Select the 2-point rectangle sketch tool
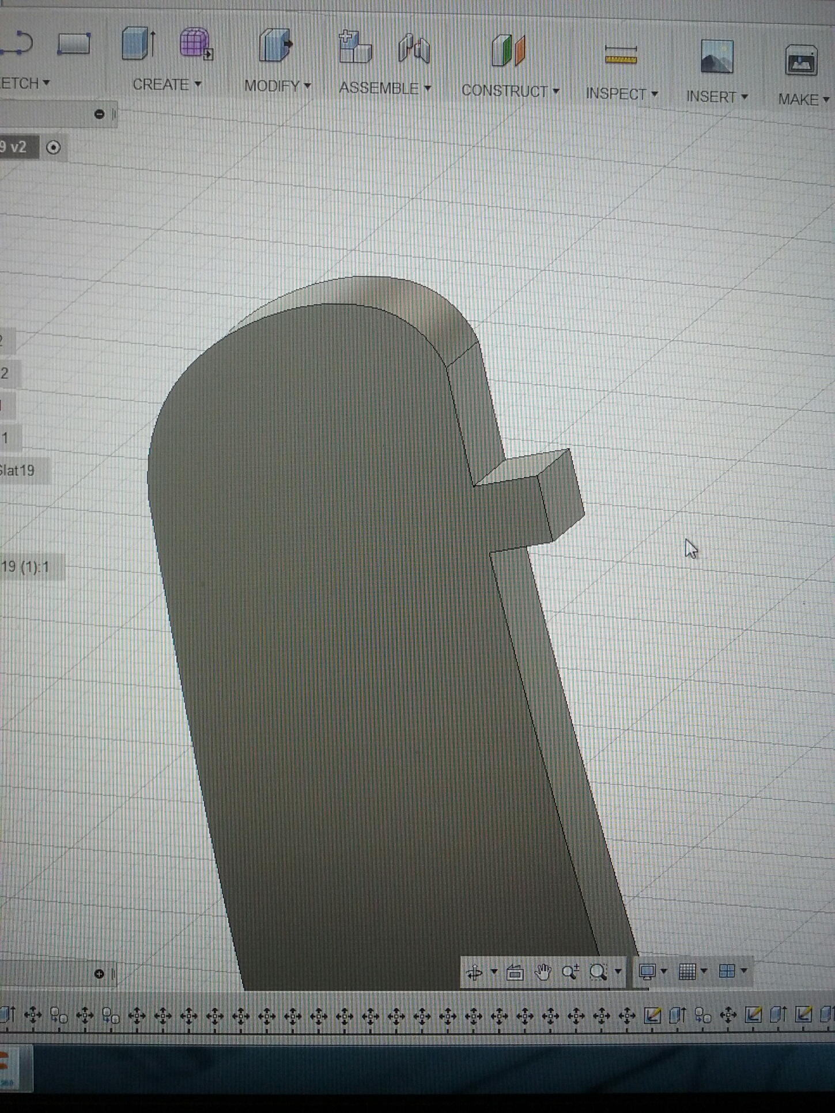Screen dimensions: 835x1113 (74, 43)
